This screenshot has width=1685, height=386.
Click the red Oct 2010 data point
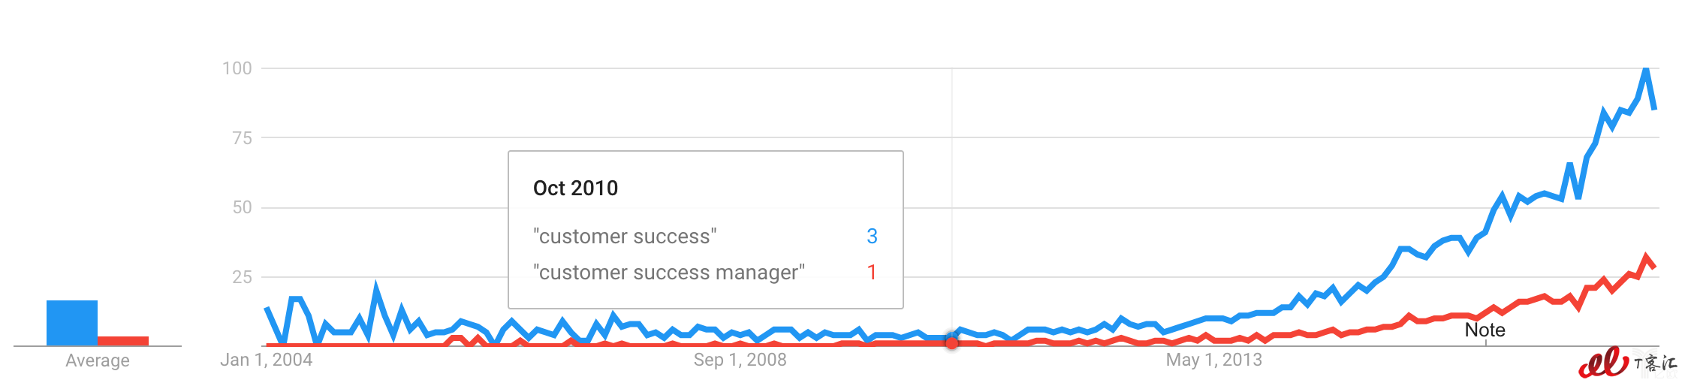click(x=951, y=342)
